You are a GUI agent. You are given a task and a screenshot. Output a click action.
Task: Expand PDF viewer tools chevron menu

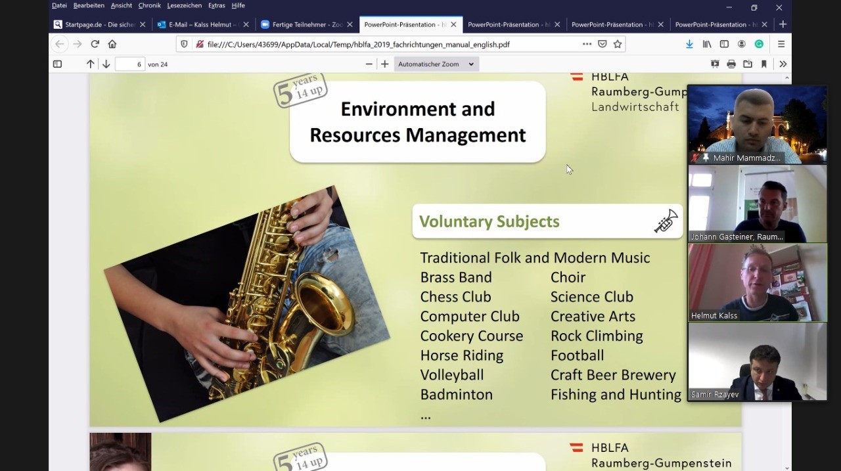(783, 64)
